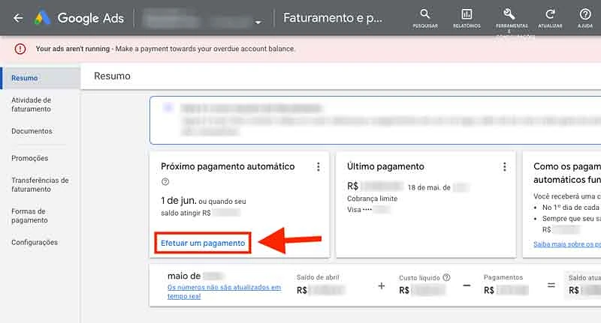Open Documentos in the sidebar

[32, 131]
